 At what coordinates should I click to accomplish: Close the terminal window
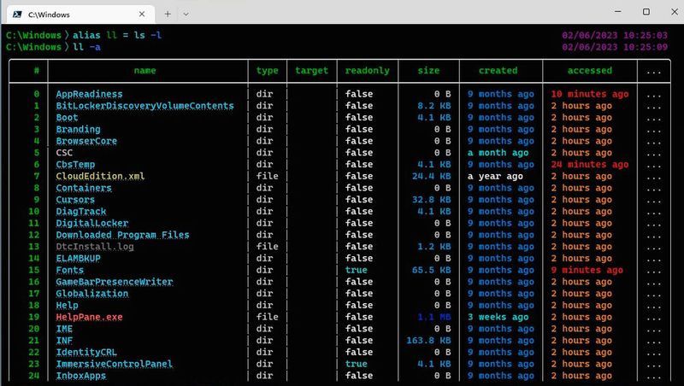point(675,12)
